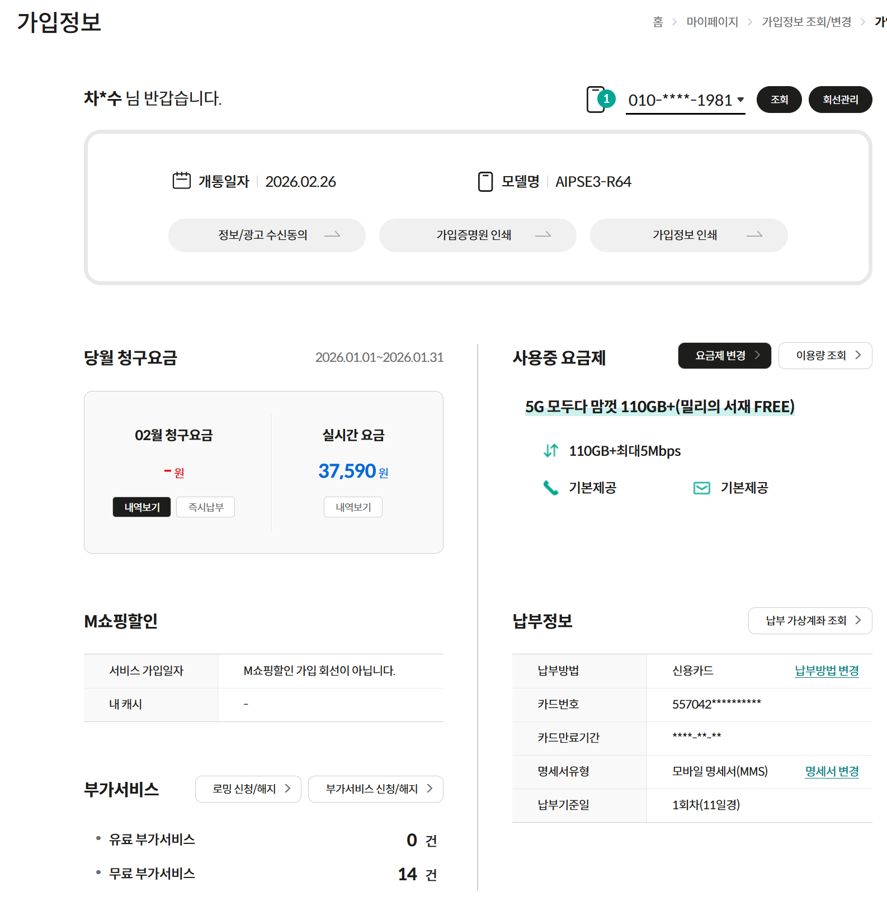Screen dimensions: 887x906
Task: Click the activation date 2026.02.26
Action: pyautogui.click(x=300, y=182)
